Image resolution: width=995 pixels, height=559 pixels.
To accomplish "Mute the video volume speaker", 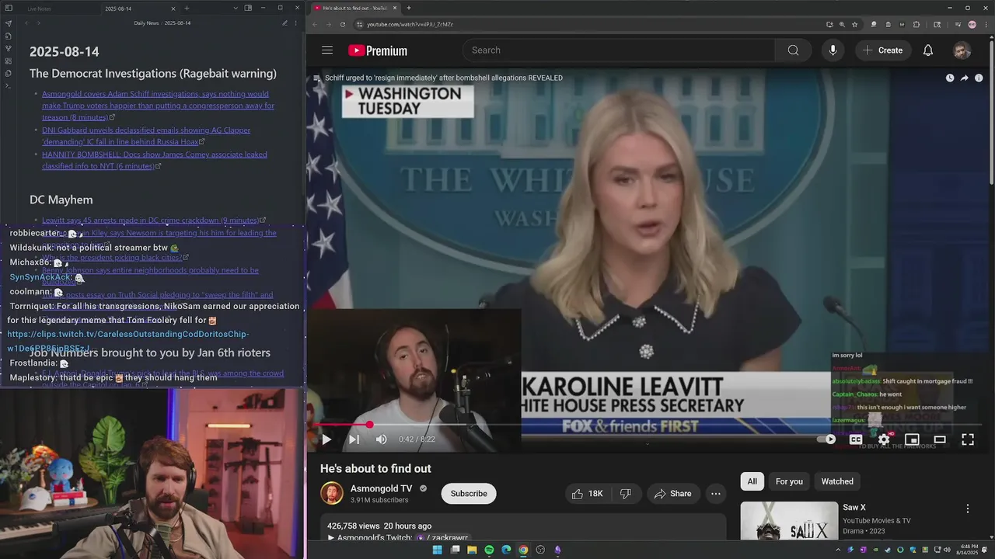I will [381, 439].
